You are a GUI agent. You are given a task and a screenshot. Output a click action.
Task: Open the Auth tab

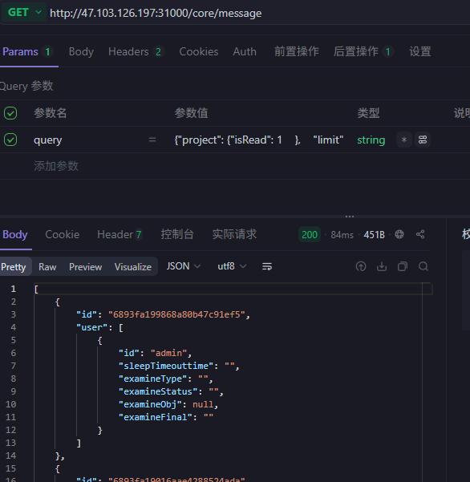click(x=245, y=51)
